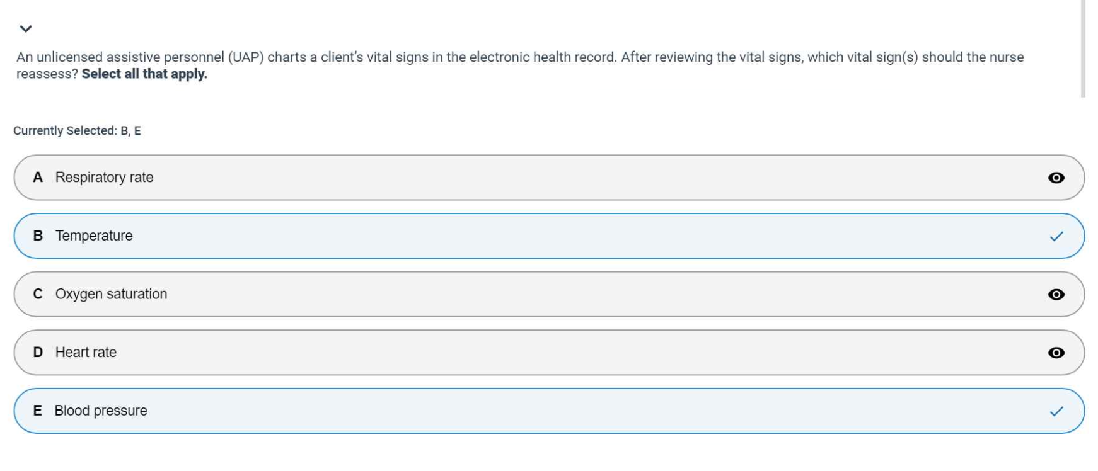Deselect answer B Temperature
Image resolution: width=1098 pixels, height=471 pixels.
point(94,236)
